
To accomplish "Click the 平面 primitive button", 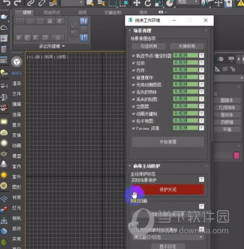I will [x=227, y=130].
